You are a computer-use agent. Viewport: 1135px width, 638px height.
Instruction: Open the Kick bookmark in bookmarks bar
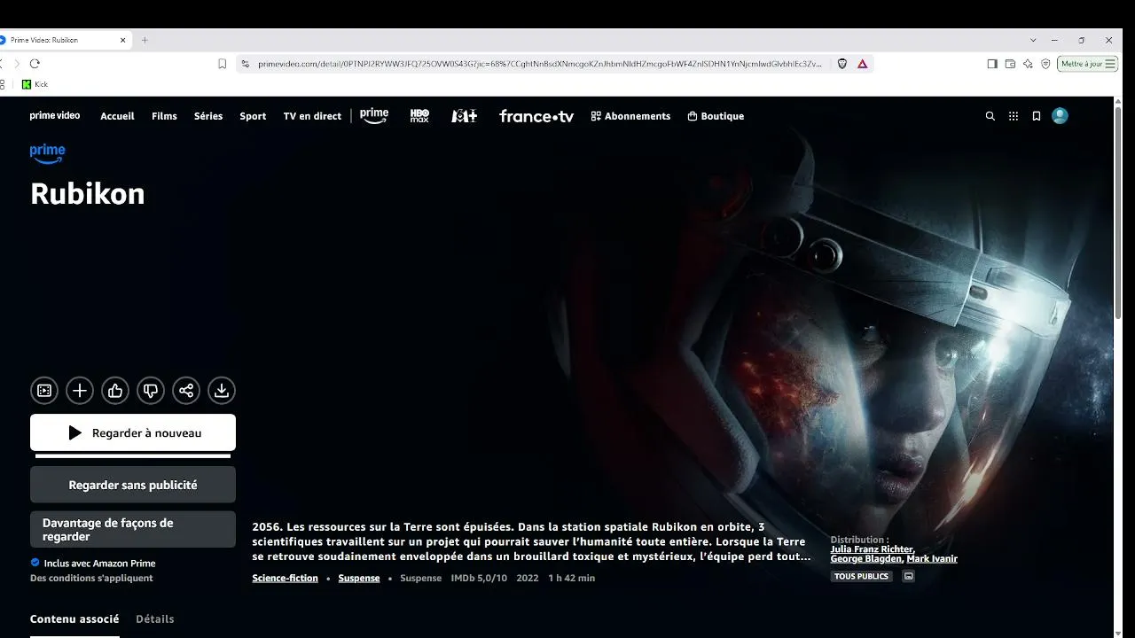tap(35, 84)
